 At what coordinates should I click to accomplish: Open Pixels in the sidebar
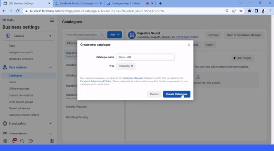(12, 82)
